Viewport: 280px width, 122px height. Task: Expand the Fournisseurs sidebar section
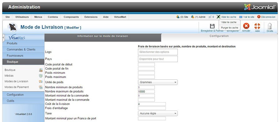click(x=23, y=56)
